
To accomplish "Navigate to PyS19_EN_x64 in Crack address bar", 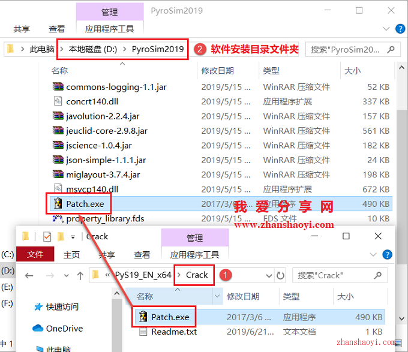I will pos(143,275).
